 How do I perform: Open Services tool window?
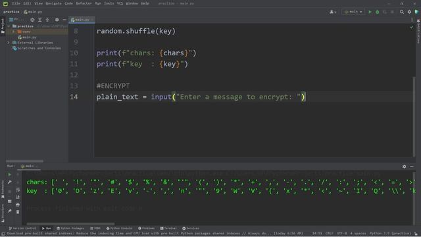coord(191,228)
